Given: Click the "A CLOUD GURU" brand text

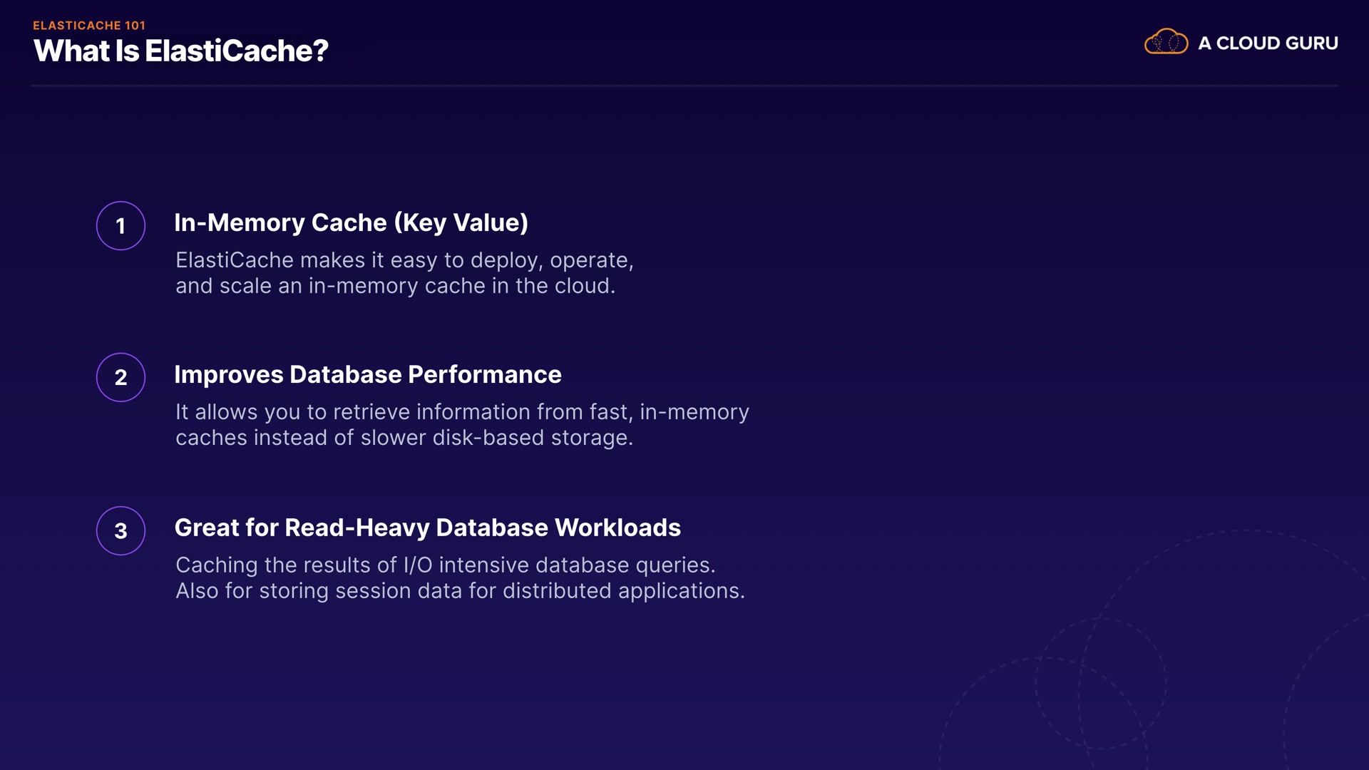Looking at the screenshot, I should 1268,43.
